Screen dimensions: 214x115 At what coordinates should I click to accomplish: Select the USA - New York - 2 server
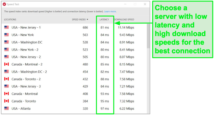25,50
